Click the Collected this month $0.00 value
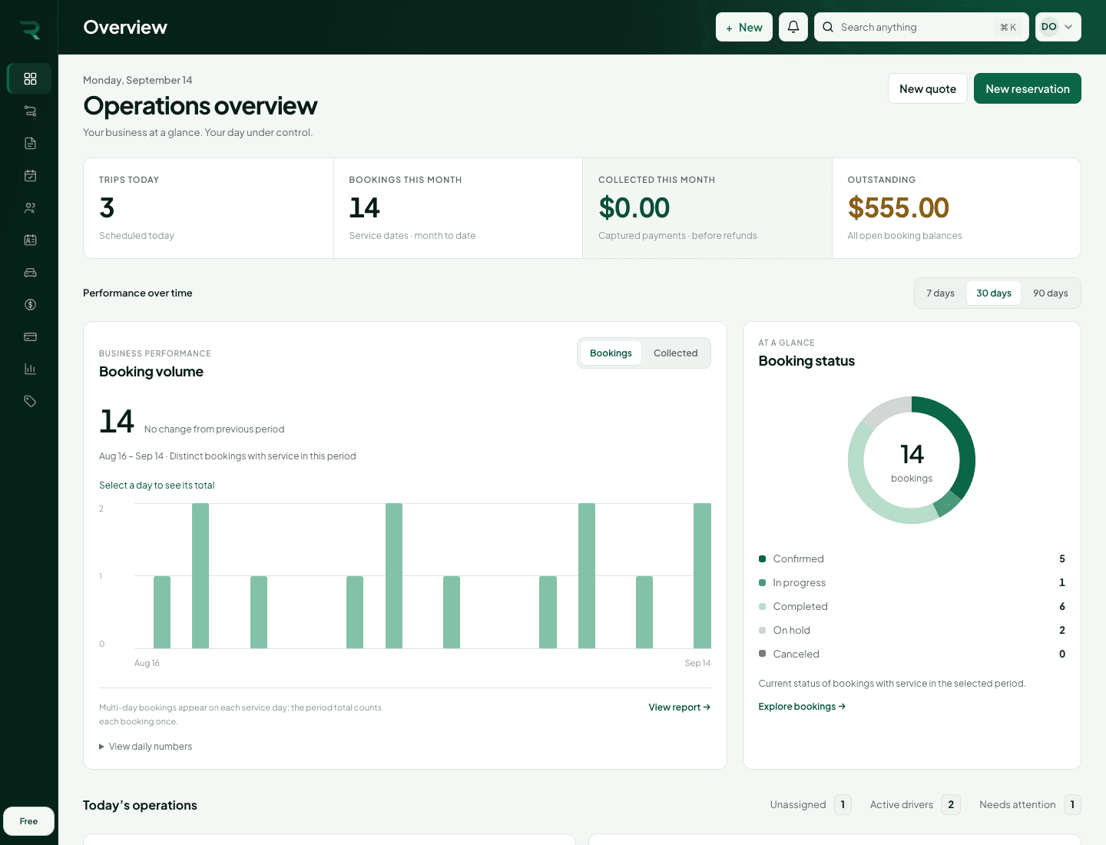Screen dimensions: 1106x845 [634, 207]
